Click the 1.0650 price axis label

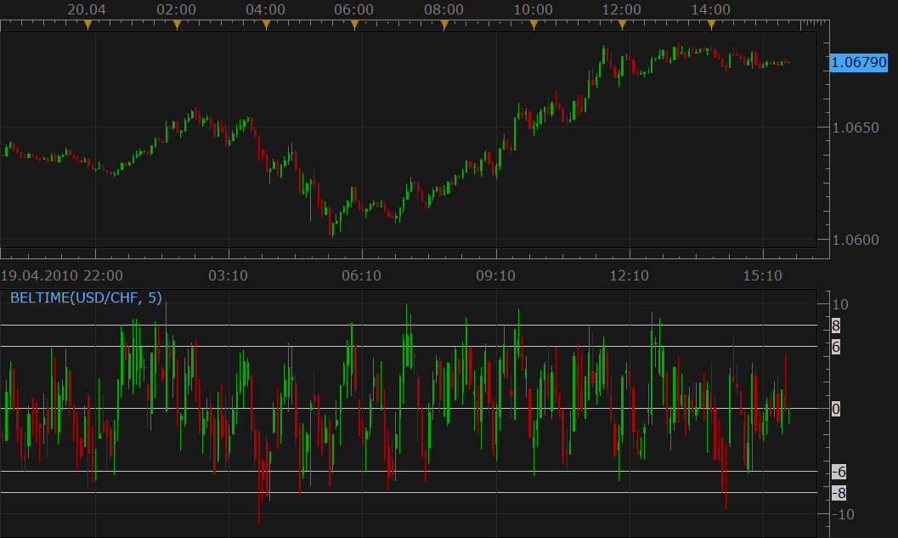(x=855, y=127)
